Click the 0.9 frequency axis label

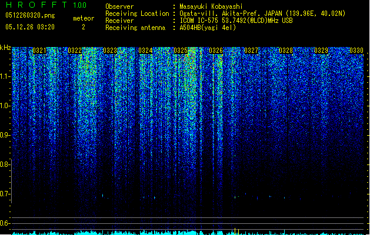(5, 135)
